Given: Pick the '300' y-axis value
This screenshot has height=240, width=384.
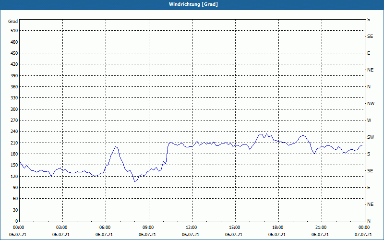Looking at the screenshot, I should coord(14,109).
